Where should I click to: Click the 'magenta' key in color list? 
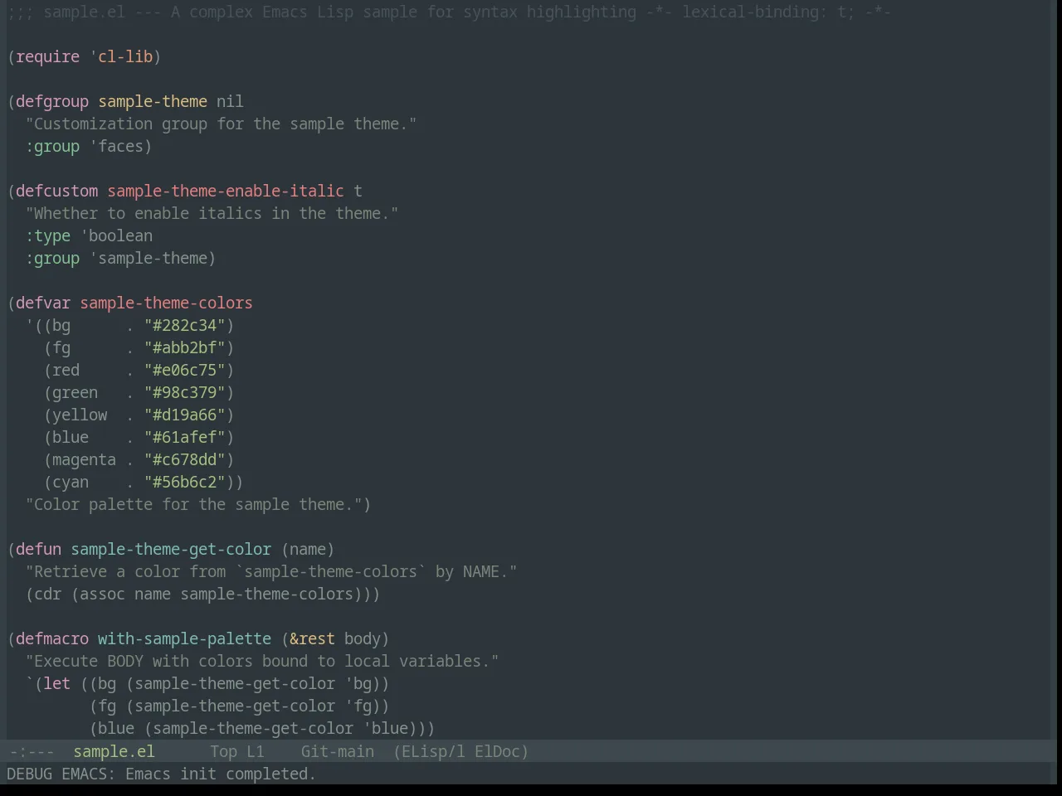84,459
